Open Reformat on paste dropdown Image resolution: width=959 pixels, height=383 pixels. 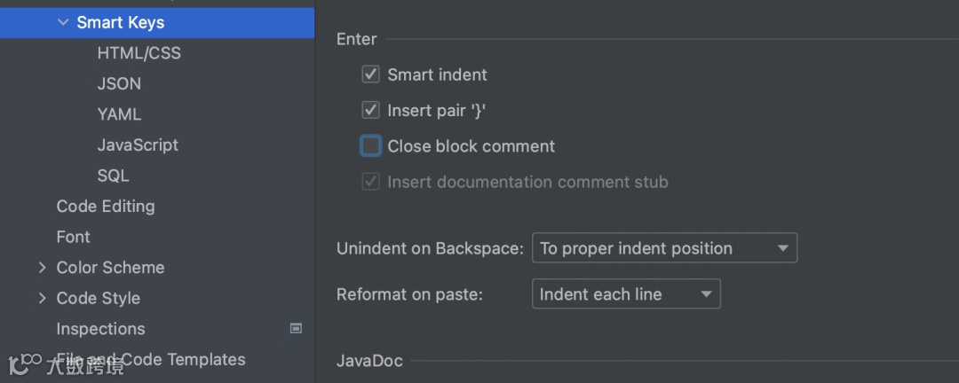coord(626,294)
